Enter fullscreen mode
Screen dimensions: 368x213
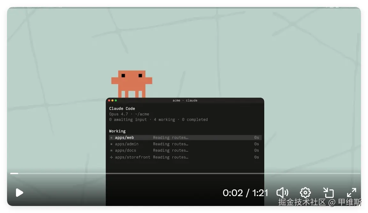[x=352, y=193]
